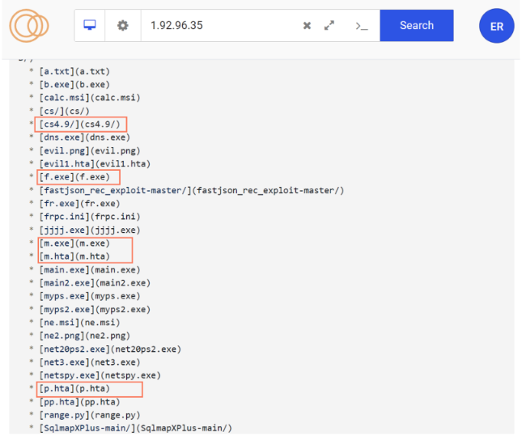Select the [myps.exe](myps.exe) entry
This screenshot has width=522, height=440.
click(90, 296)
